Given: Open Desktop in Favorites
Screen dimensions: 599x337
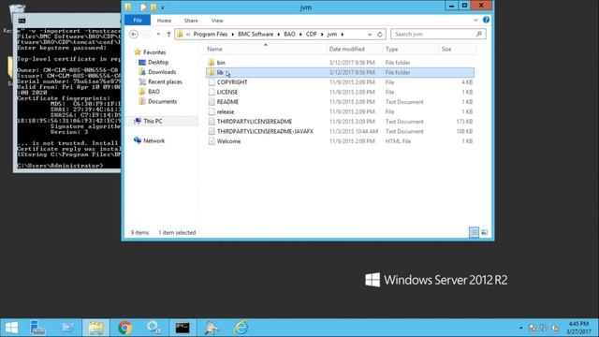Looking at the screenshot, I should point(158,63).
